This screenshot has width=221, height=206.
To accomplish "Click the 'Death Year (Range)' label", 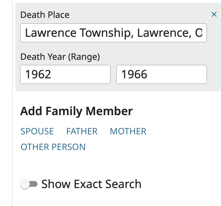I will [60, 57].
